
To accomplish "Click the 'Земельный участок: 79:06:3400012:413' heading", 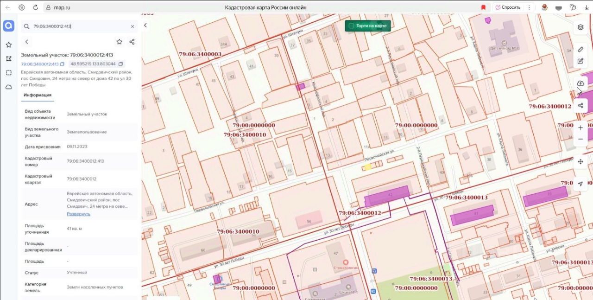I will click(67, 55).
